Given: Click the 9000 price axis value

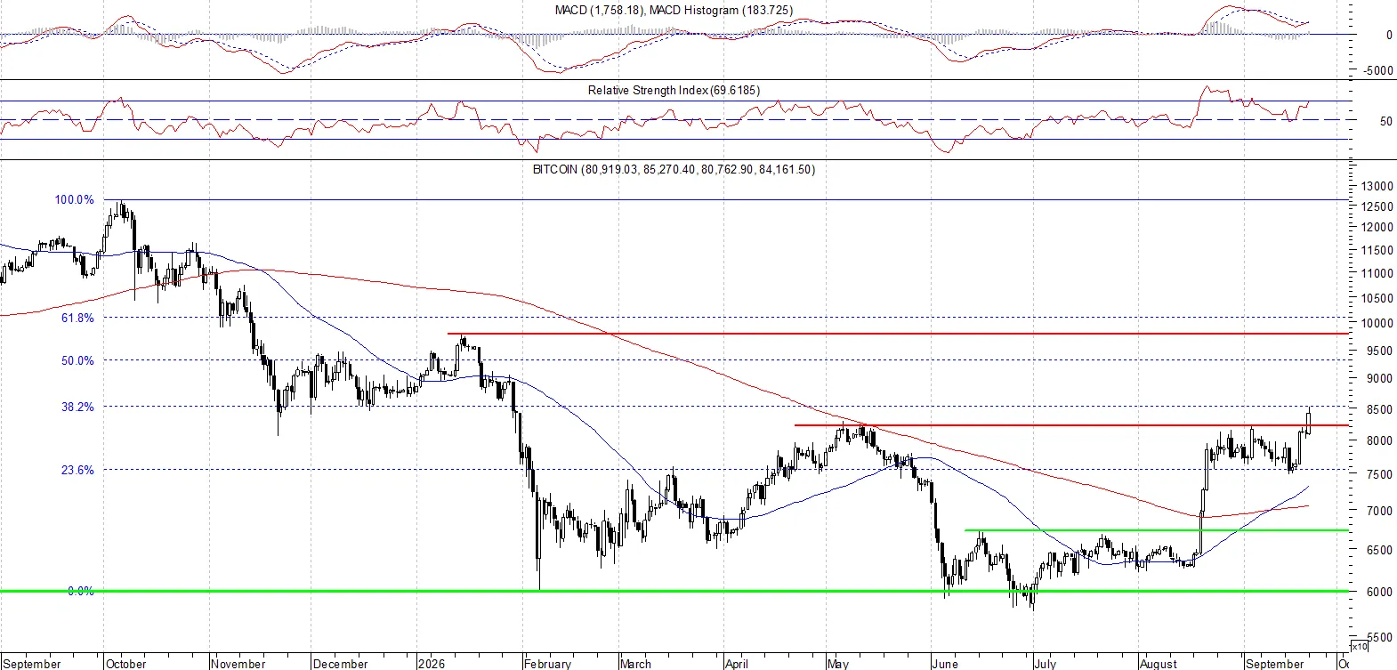Looking at the screenshot, I should coord(1379,378).
